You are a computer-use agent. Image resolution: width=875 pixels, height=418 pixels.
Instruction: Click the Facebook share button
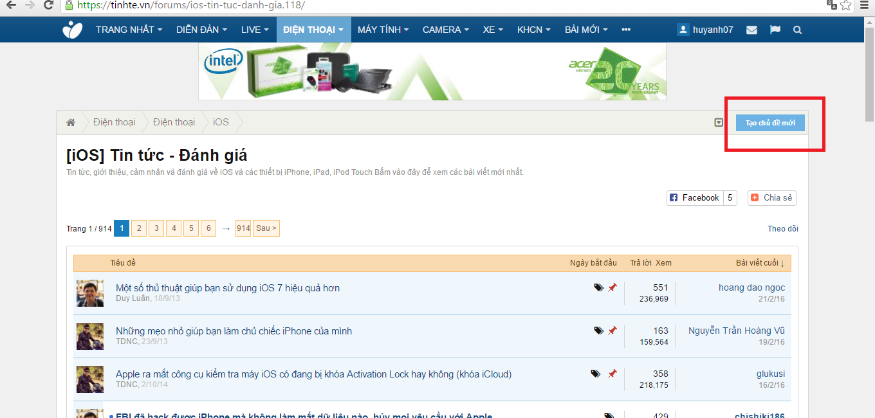click(x=695, y=198)
